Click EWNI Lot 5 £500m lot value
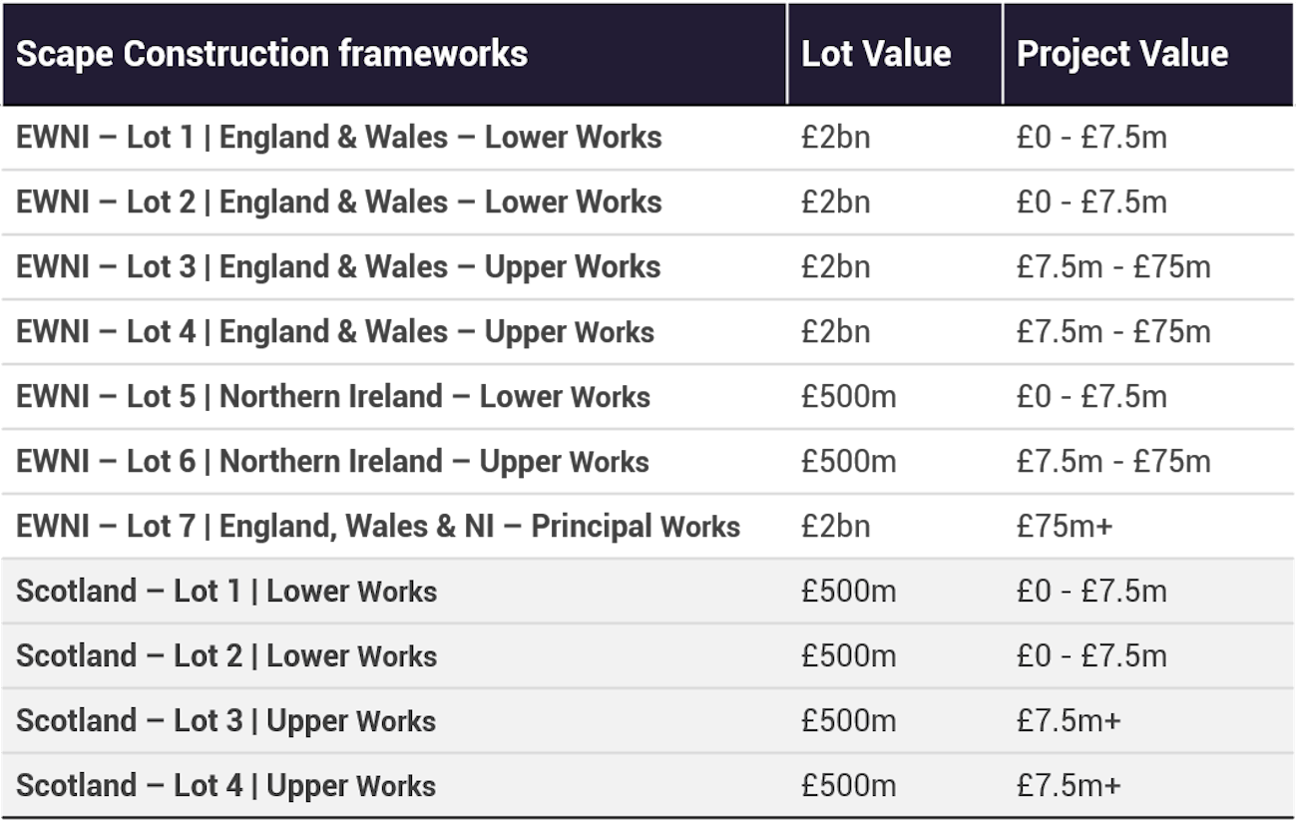 848,396
